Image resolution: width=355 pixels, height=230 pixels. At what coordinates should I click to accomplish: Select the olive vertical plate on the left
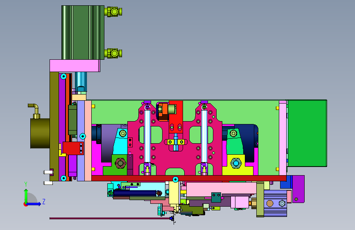pyautogui.click(x=54, y=126)
